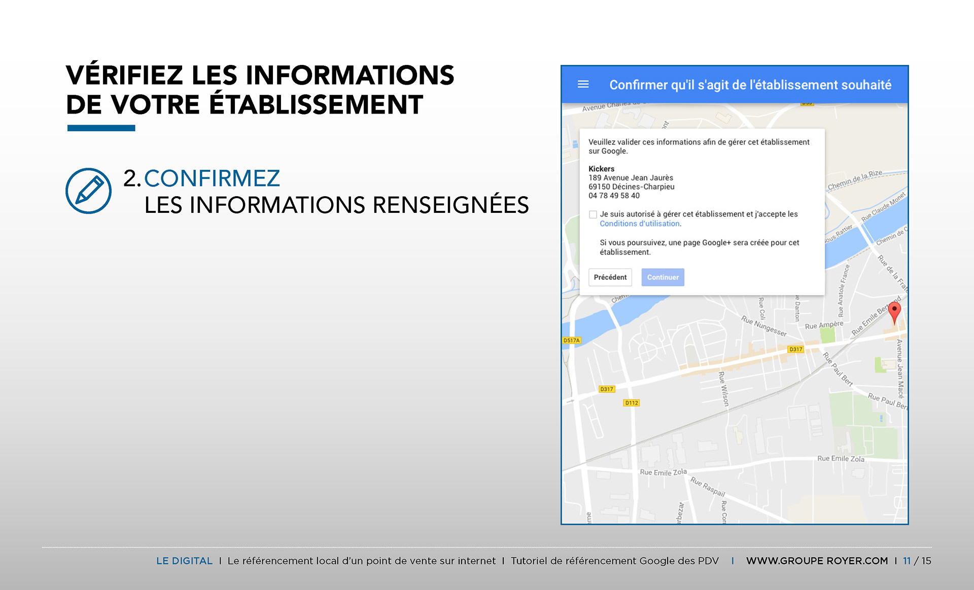Image resolution: width=974 pixels, height=590 pixels.
Task: Click LE DIGITAL in the footer
Action: [x=184, y=561]
